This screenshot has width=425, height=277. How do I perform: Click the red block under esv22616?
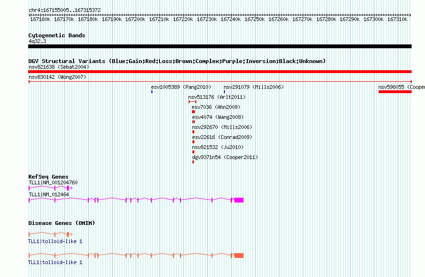click(x=193, y=142)
